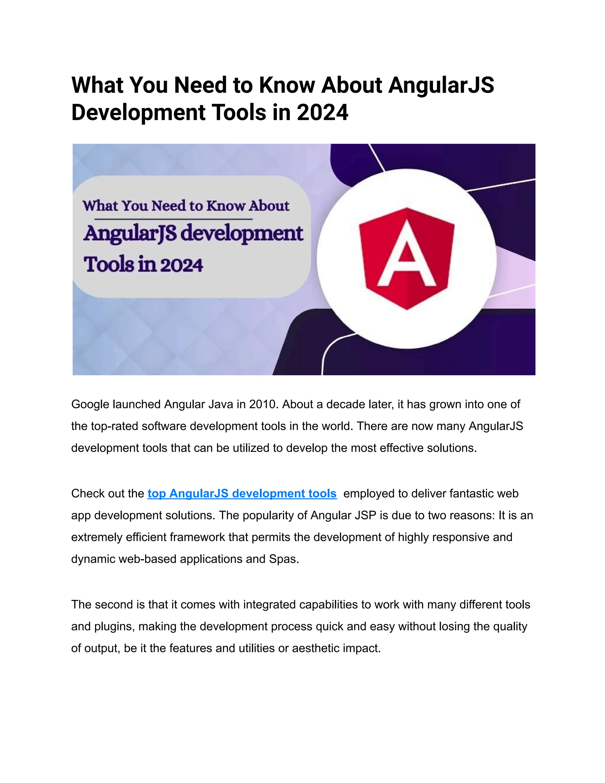Click the line 'development tools that can be utilized'
Screen dimensions: 605x783
point(274,448)
